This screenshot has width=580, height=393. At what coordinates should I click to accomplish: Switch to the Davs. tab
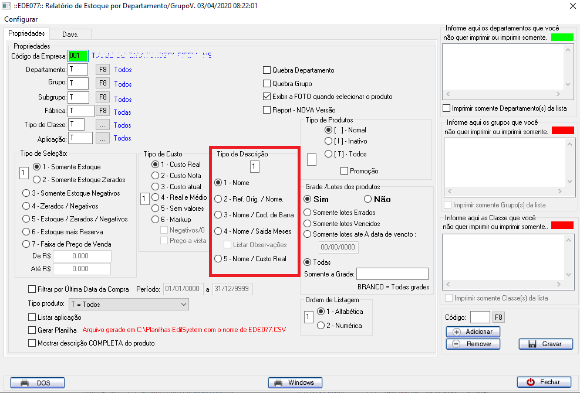(x=70, y=34)
